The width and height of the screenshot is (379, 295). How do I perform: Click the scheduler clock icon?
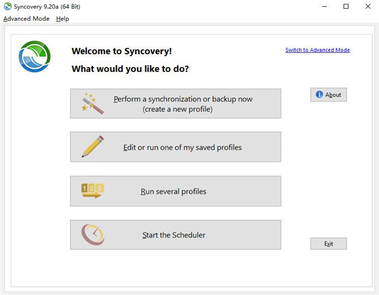tap(92, 235)
